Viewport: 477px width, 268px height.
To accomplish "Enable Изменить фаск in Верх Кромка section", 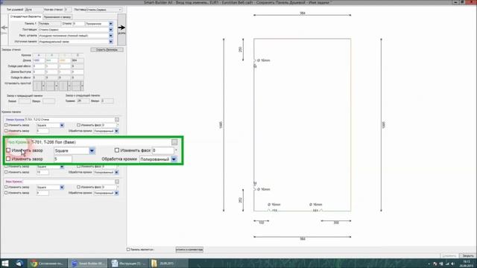I will pos(78,187).
